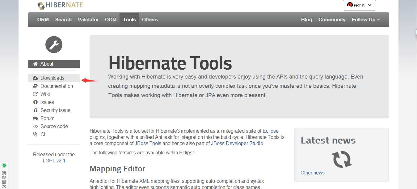
Task: Click the exclamation icon beside Issues
Action: coord(35,102)
